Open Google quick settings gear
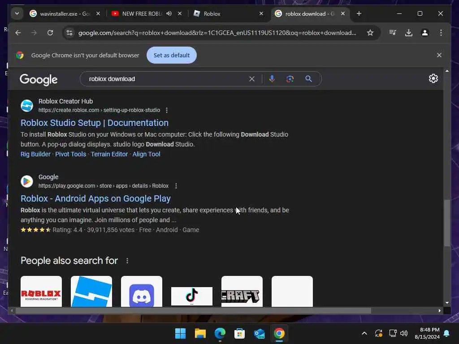The image size is (459, 344). tap(433, 78)
